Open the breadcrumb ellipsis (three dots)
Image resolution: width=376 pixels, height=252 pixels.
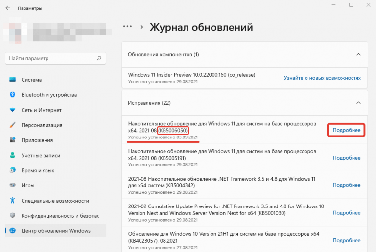(127, 27)
